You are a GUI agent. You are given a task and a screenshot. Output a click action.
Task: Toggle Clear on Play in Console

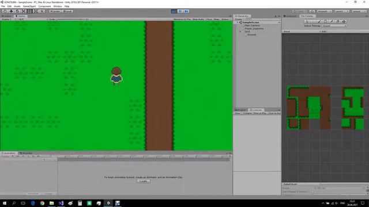[x=260, y=113]
